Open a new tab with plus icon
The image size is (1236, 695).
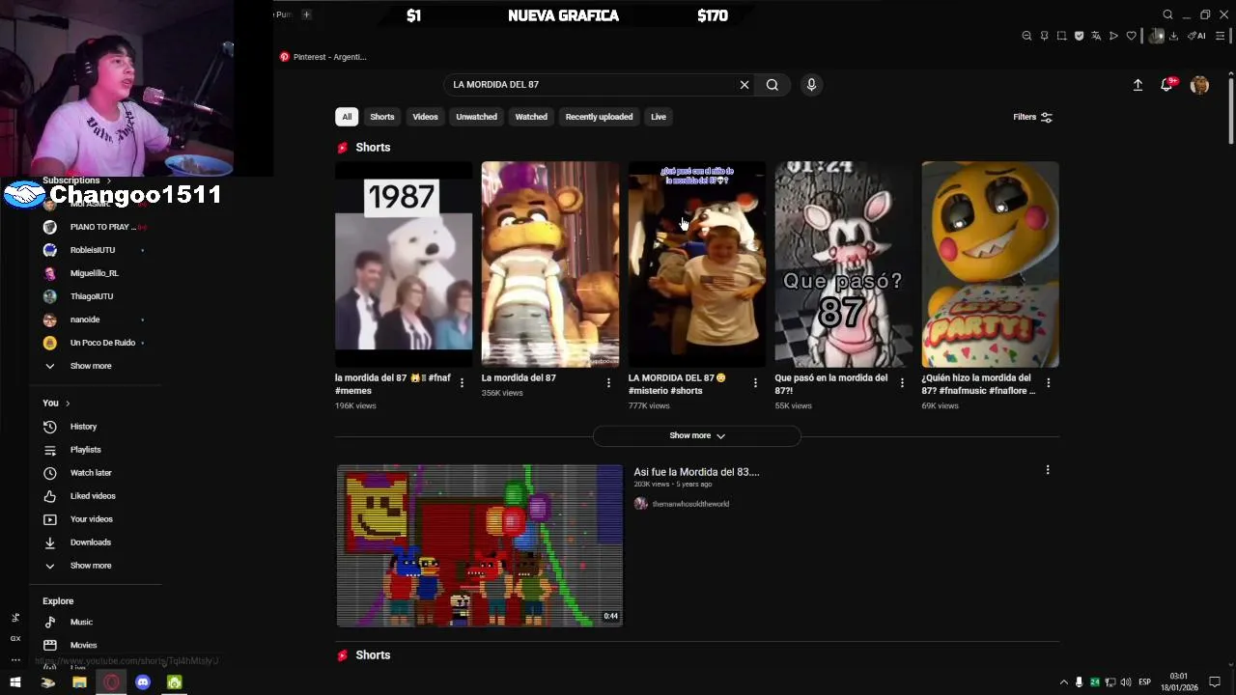306,14
